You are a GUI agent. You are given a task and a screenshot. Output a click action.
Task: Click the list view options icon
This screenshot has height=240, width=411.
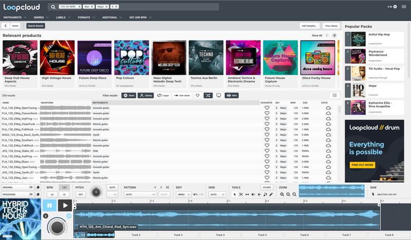(x=334, y=95)
